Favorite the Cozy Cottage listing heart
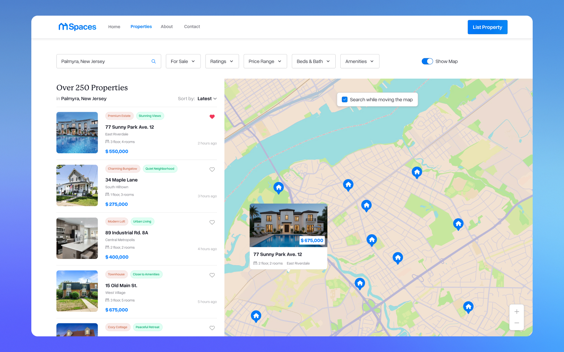The height and width of the screenshot is (352, 564). pyautogui.click(x=212, y=328)
